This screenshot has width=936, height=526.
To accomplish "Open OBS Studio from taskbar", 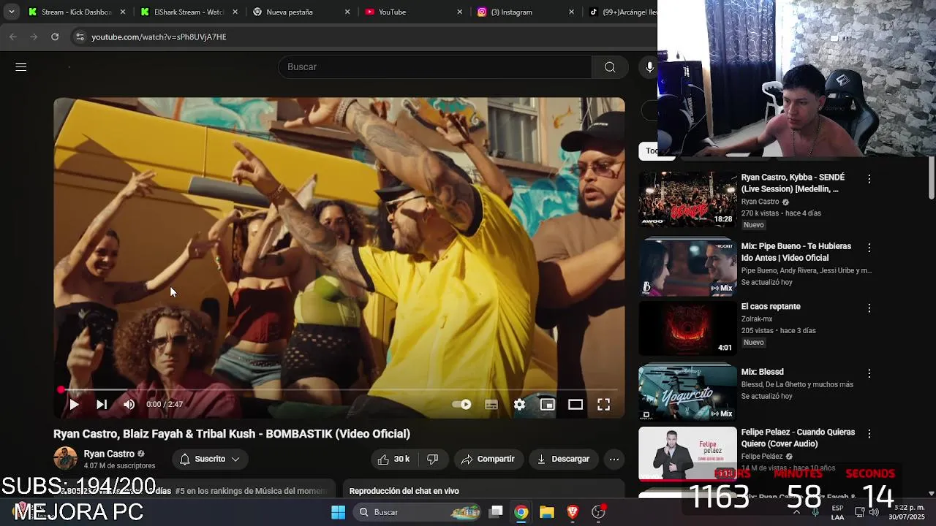I will pos(598,512).
